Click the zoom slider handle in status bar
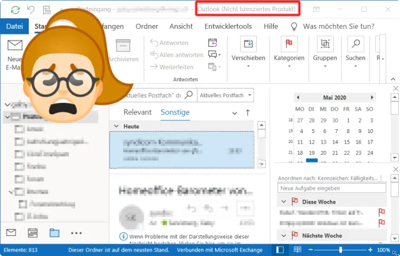Image resolution: width=400 pixels, height=256 pixels. pyautogui.click(x=339, y=250)
